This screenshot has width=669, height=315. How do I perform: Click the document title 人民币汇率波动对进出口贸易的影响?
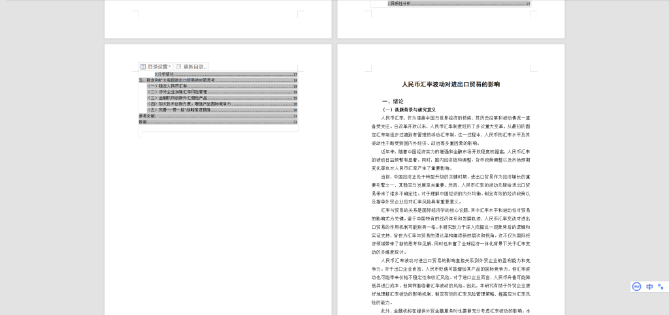coord(451,84)
